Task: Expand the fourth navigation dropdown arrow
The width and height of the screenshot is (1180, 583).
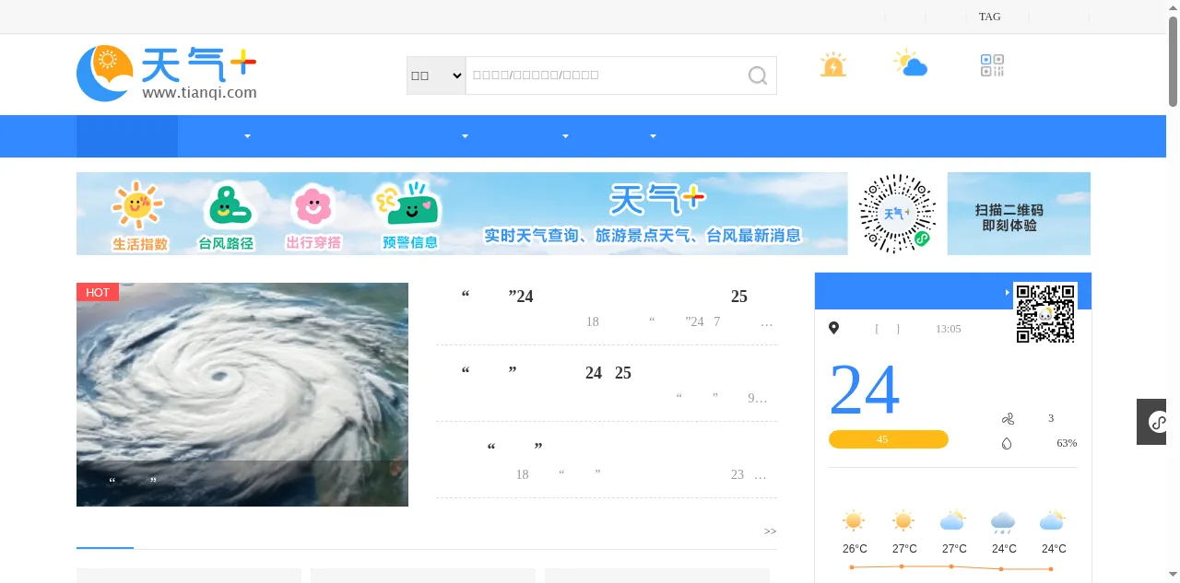Action: point(653,136)
